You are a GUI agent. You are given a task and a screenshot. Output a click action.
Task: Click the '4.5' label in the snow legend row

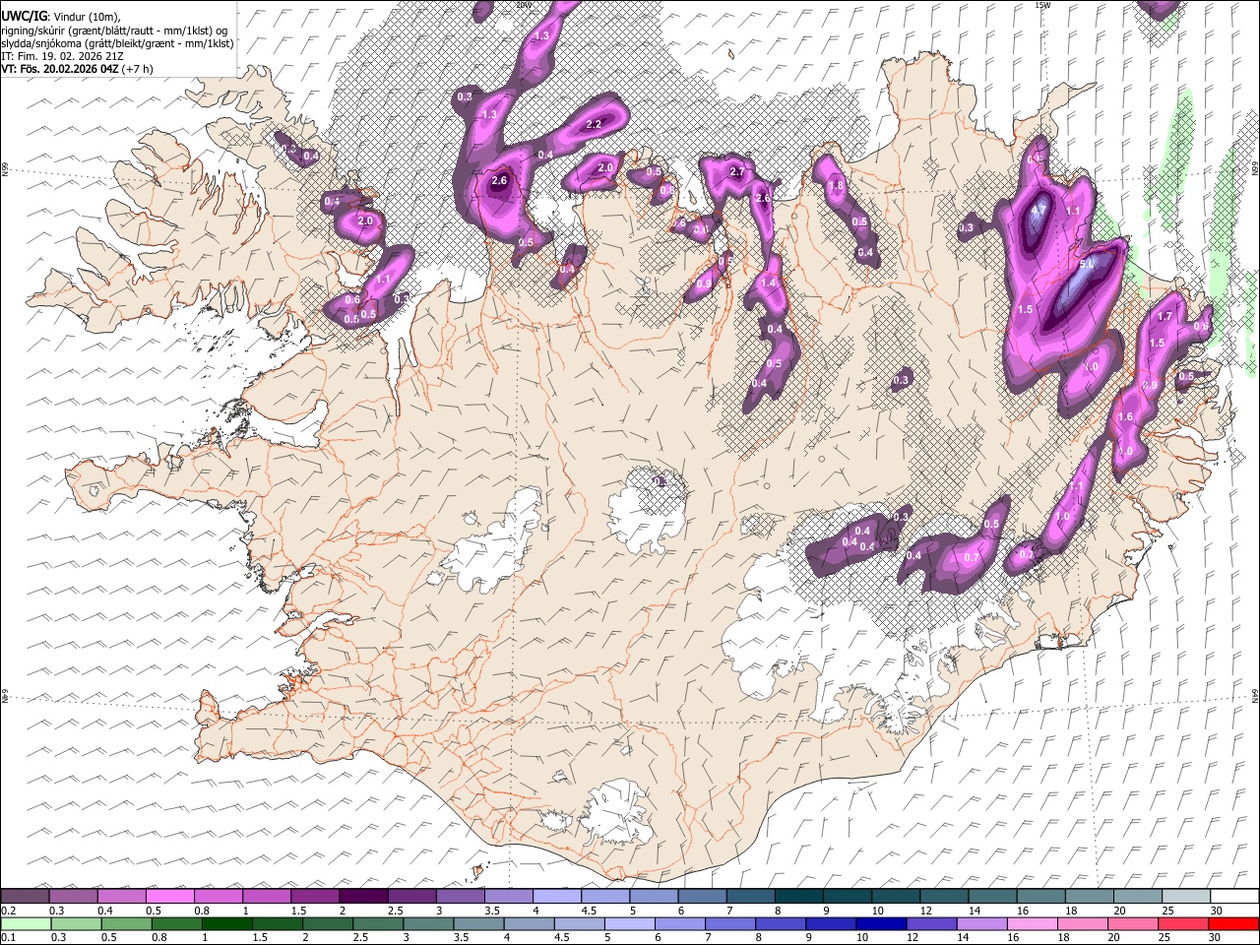[589, 911]
